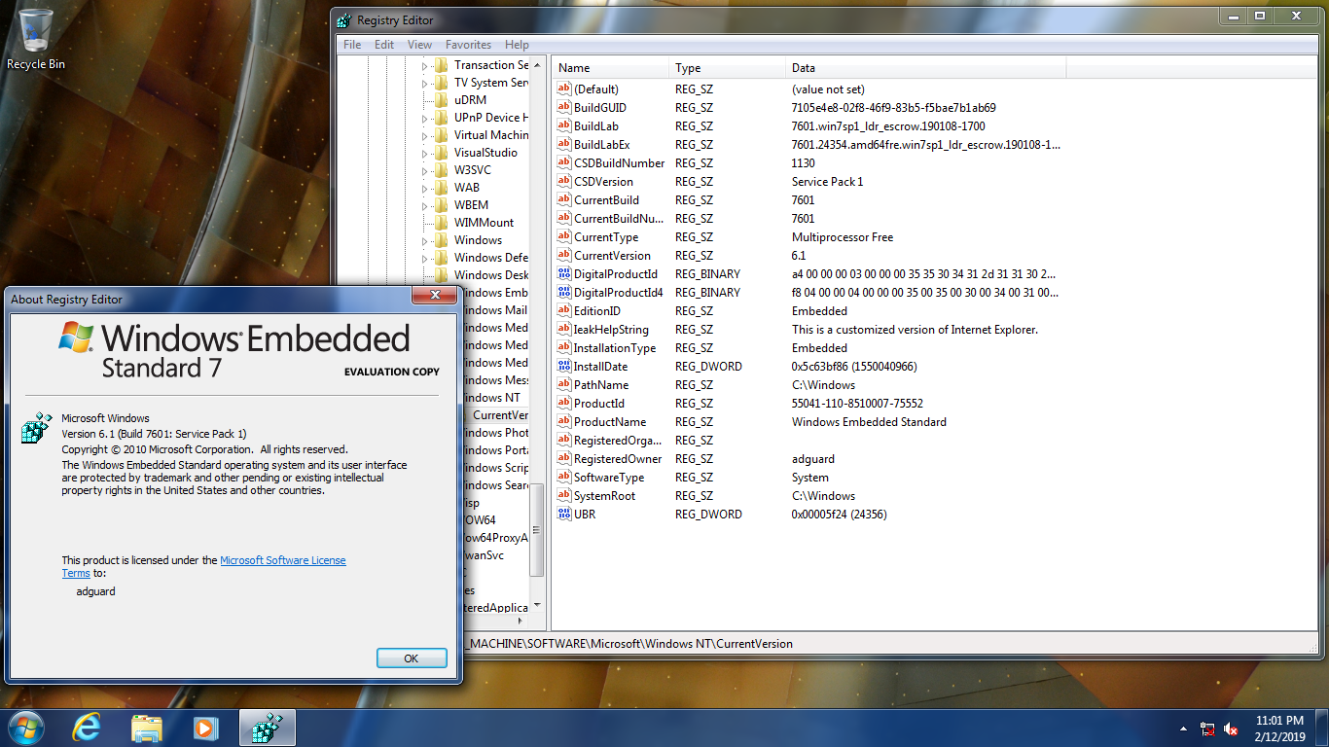The height and width of the screenshot is (747, 1329).
Task: Click the muted volume tray icon
Action: (x=1231, y=729)
